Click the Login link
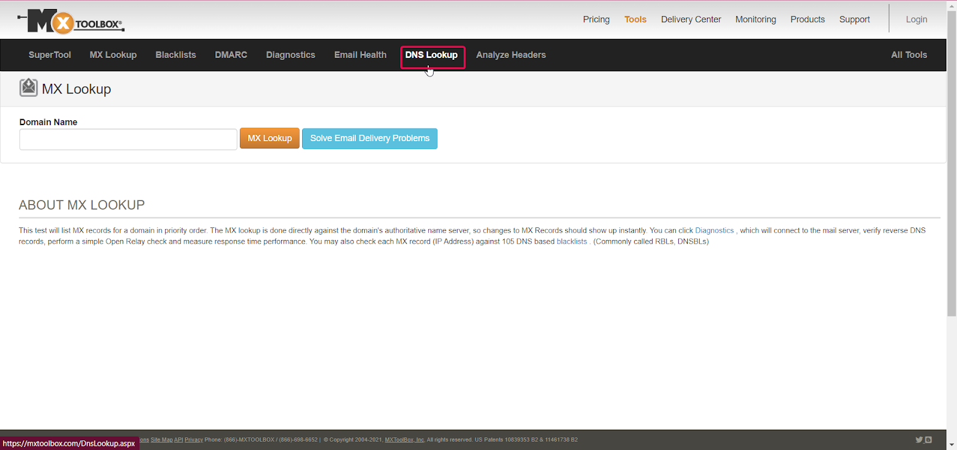957x450 pixels. pos(916,20)
